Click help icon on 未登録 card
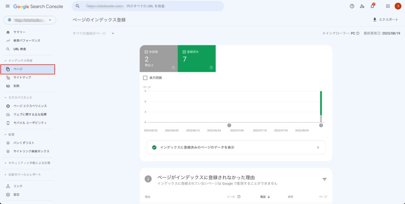 pos(173,68)
